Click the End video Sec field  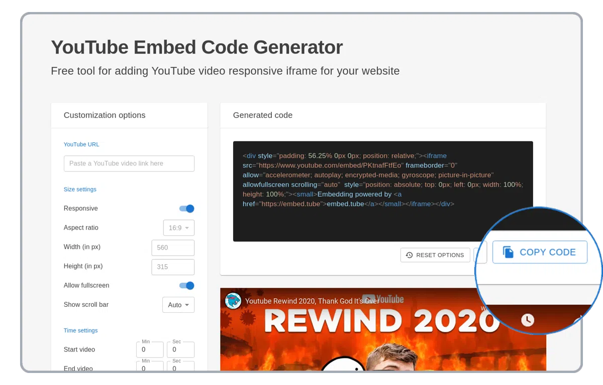pos(180,368)
